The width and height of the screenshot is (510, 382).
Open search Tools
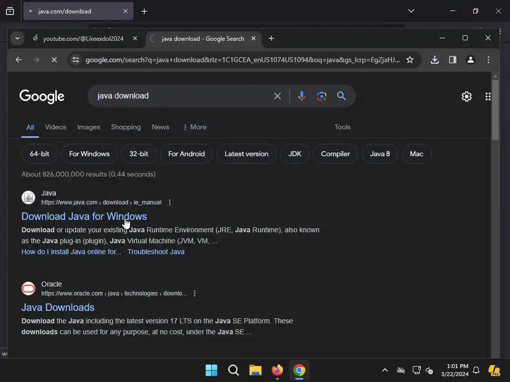coord(343,127)
